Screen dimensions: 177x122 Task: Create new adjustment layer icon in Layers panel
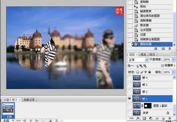tap(151, 118)
